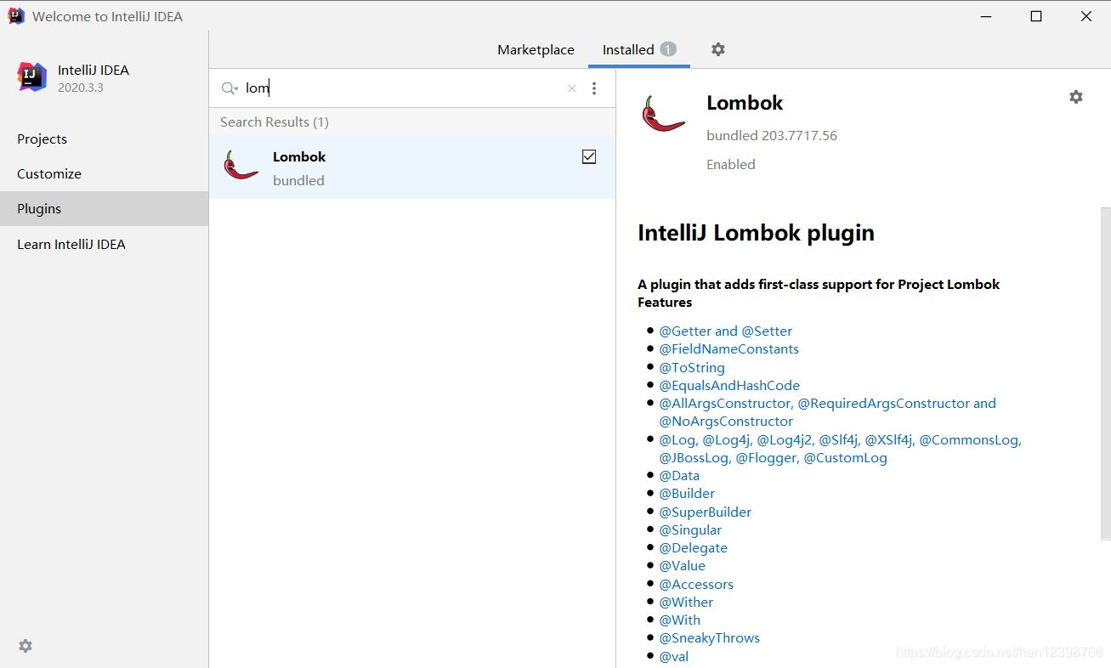Click the Lombok title in details panel
The width and height of the screenshot is (1111, 668).
pos(745,103)
